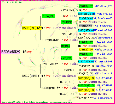Click G4 - PrimGreen00 lineage label

click(103, 18)
